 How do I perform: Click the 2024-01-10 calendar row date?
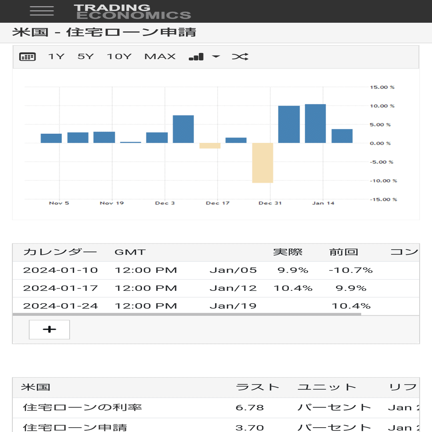click(x=60, y=270)
